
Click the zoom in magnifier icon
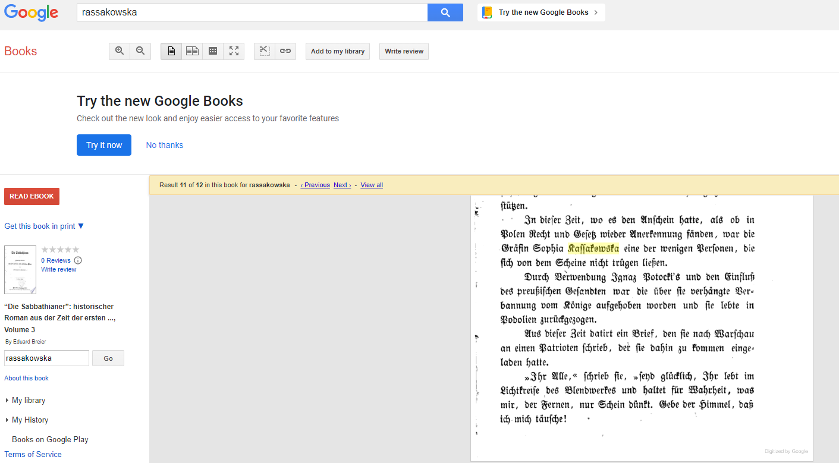[120, 51]
